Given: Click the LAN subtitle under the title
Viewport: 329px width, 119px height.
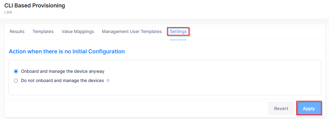Looking at the screenshot, I should tap(8, 12).
